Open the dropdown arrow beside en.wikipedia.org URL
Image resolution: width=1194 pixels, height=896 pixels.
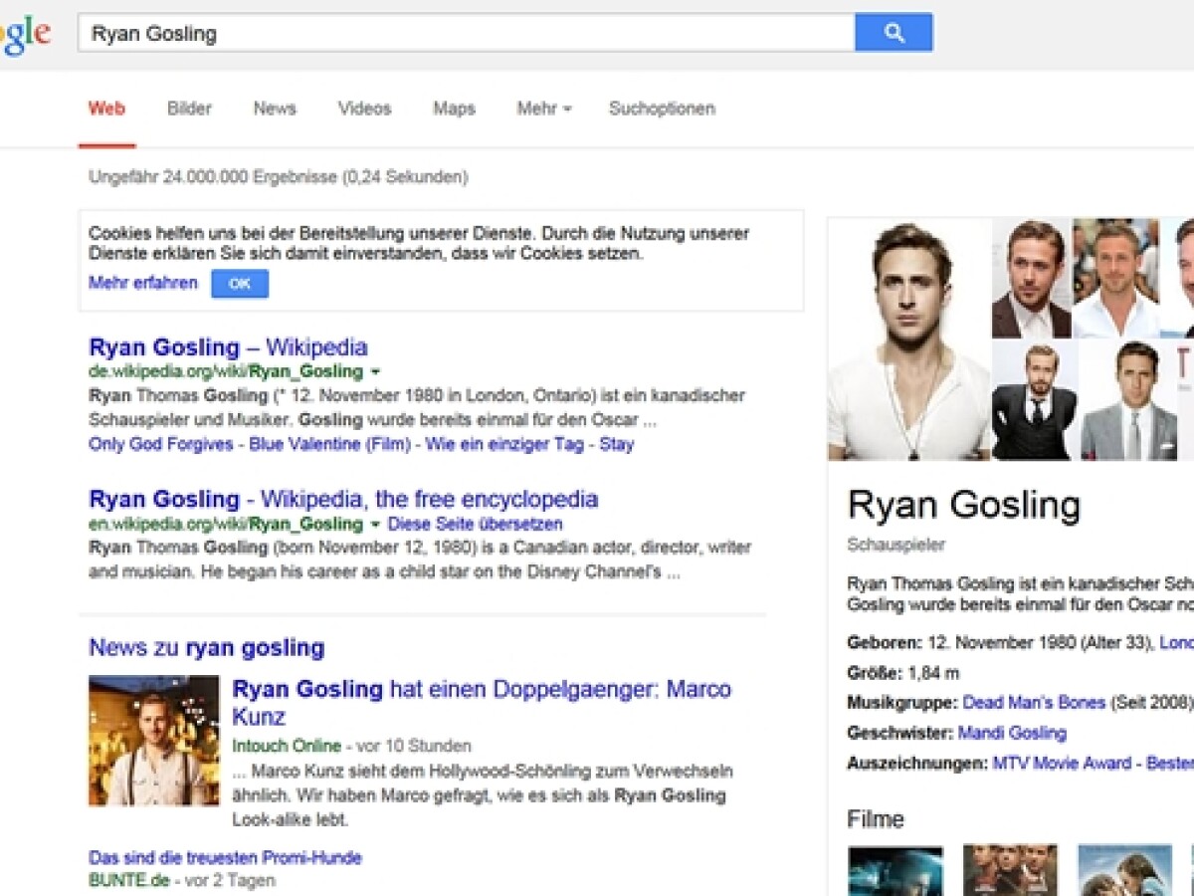[x=373, y=525]
